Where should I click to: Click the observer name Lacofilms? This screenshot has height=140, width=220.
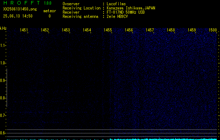coord(116,4)
